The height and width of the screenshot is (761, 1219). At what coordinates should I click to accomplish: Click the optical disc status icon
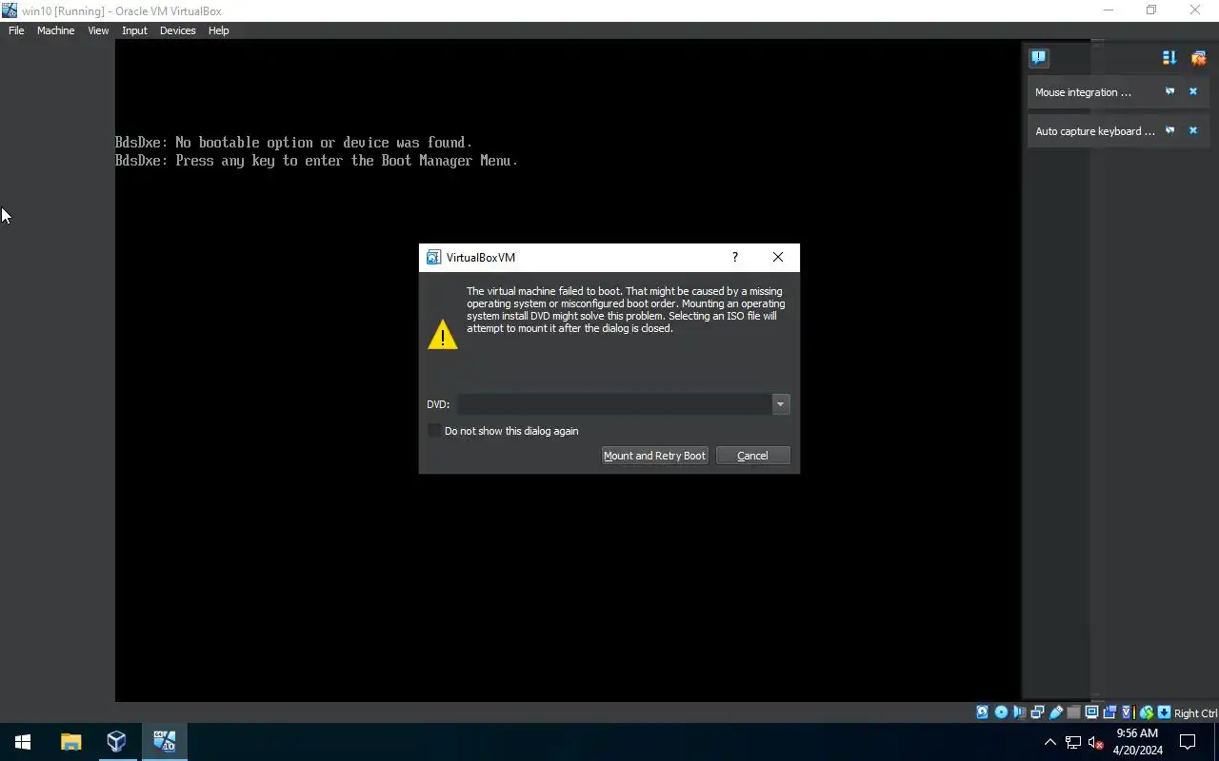pyautogui.click(x=1001, y=712)
